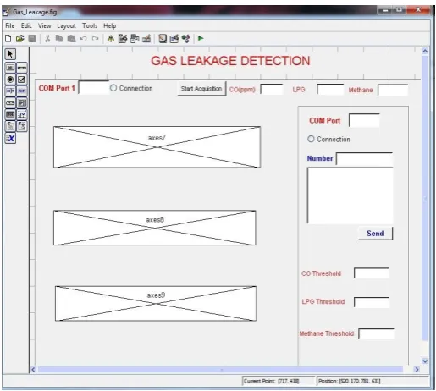Screen dimensions: 436x391
Task: Select the 'Methane Threshold' label
Action: [x=327, y=333]
